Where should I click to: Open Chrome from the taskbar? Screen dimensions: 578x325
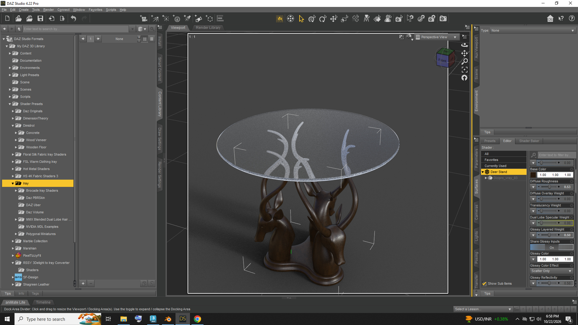[x=197, y=319]
